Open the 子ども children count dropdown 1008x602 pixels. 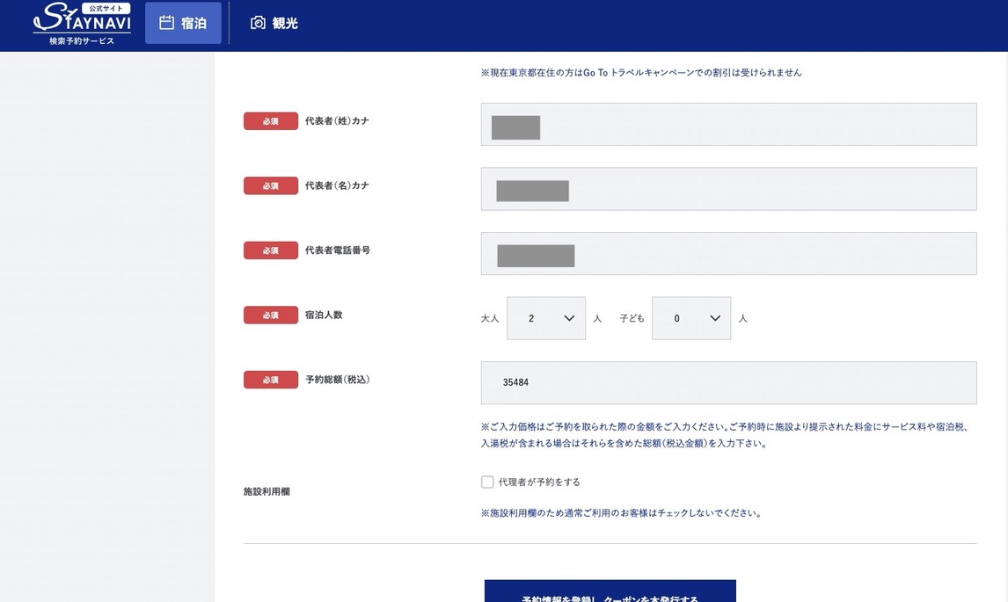(x=691, y=317)
